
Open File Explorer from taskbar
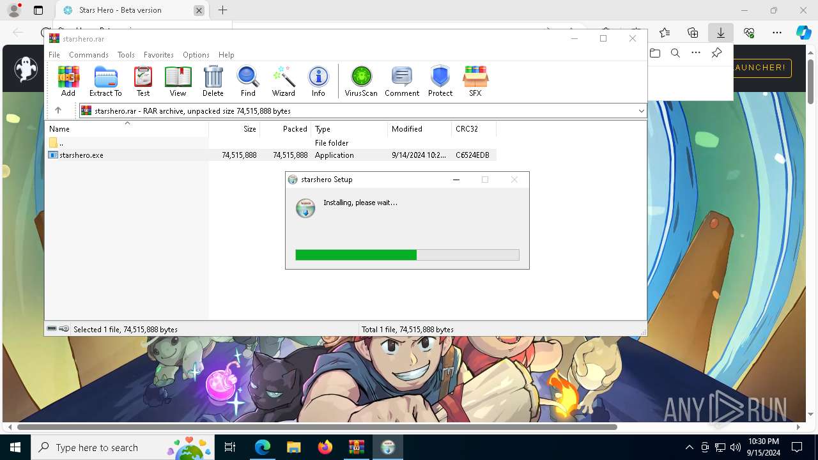coord(293,447)
